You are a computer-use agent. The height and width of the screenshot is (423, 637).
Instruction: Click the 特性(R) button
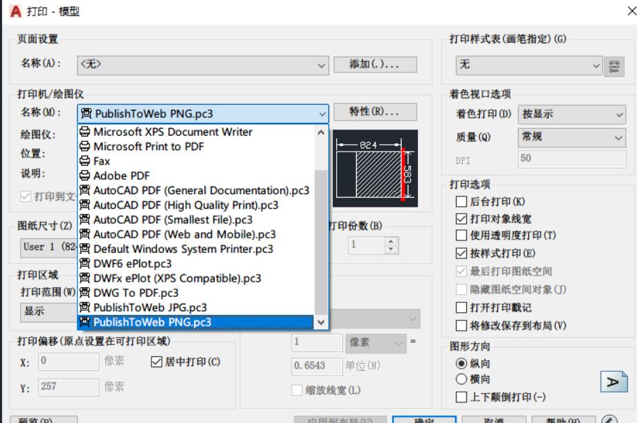[374, 112]
